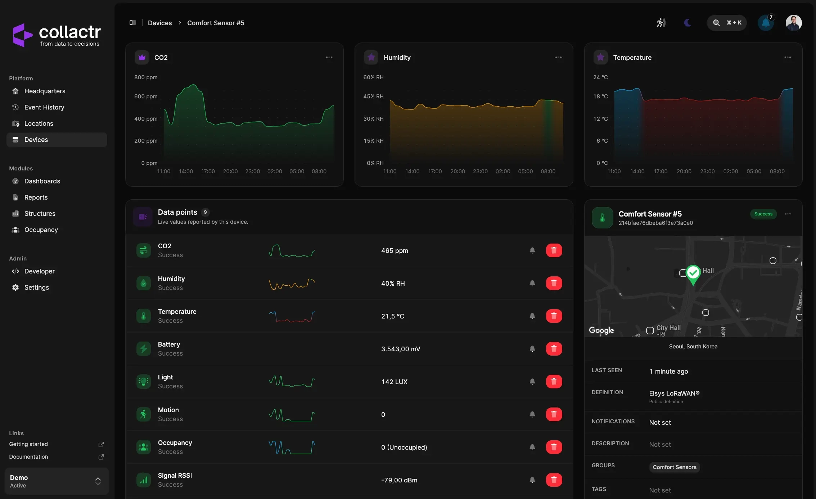Click the Battery lightning icon
This screenshot has width=816, height=499.
pos(144,349)
